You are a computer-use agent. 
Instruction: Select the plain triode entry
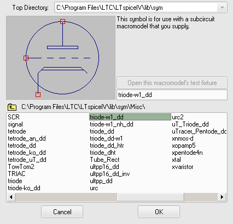pyautogui.click(x=15, y=181)
